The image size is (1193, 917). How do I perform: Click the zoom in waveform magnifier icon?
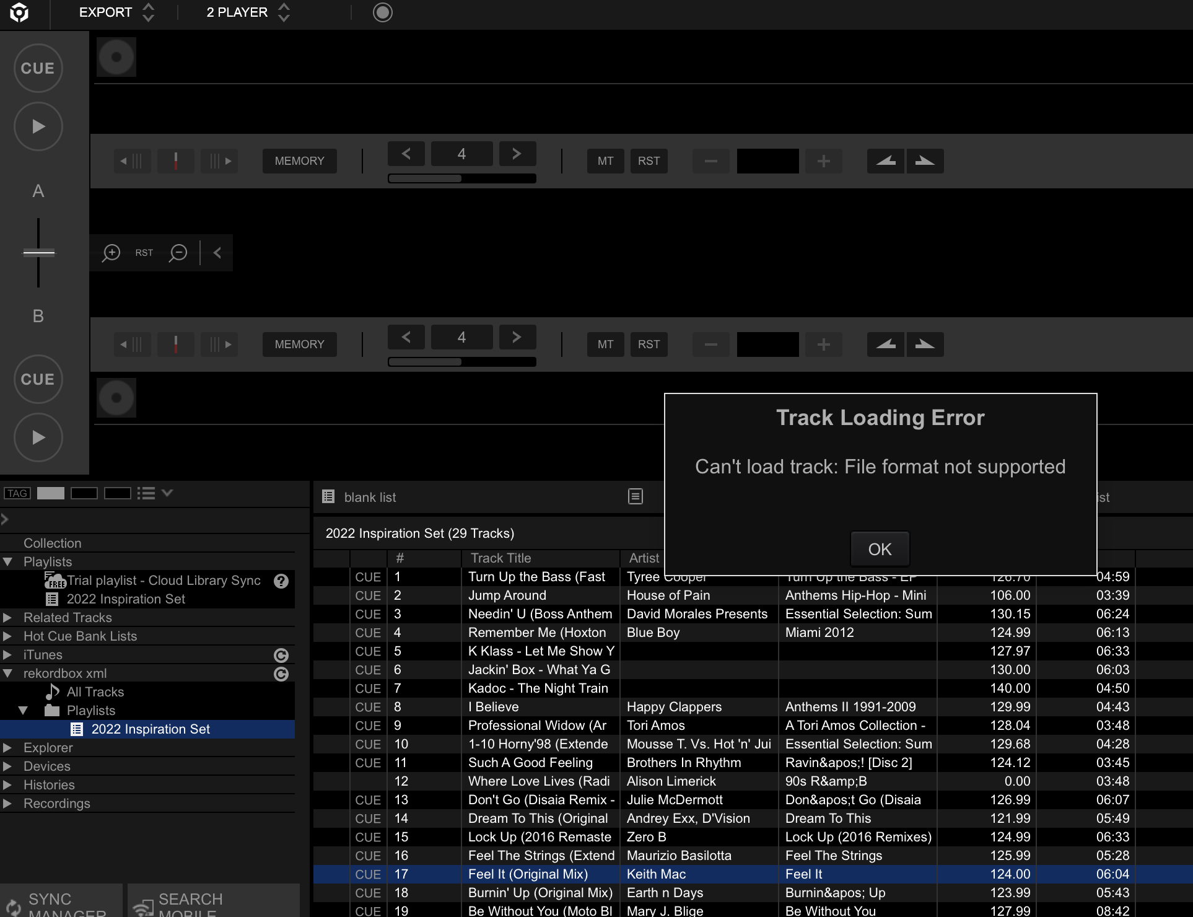click(111, 253)
